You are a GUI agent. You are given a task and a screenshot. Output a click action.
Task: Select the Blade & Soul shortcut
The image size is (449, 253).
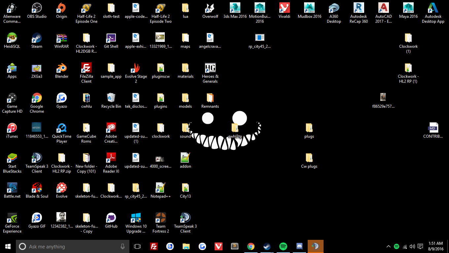coord(37,190)
